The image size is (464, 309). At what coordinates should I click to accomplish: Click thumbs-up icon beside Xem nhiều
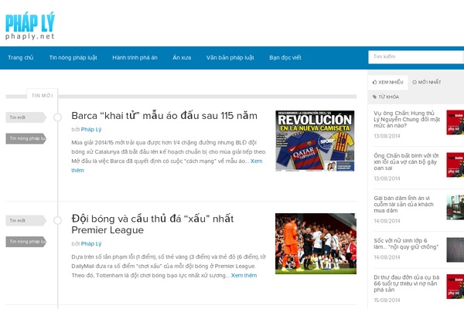click(x=374, y=82)
